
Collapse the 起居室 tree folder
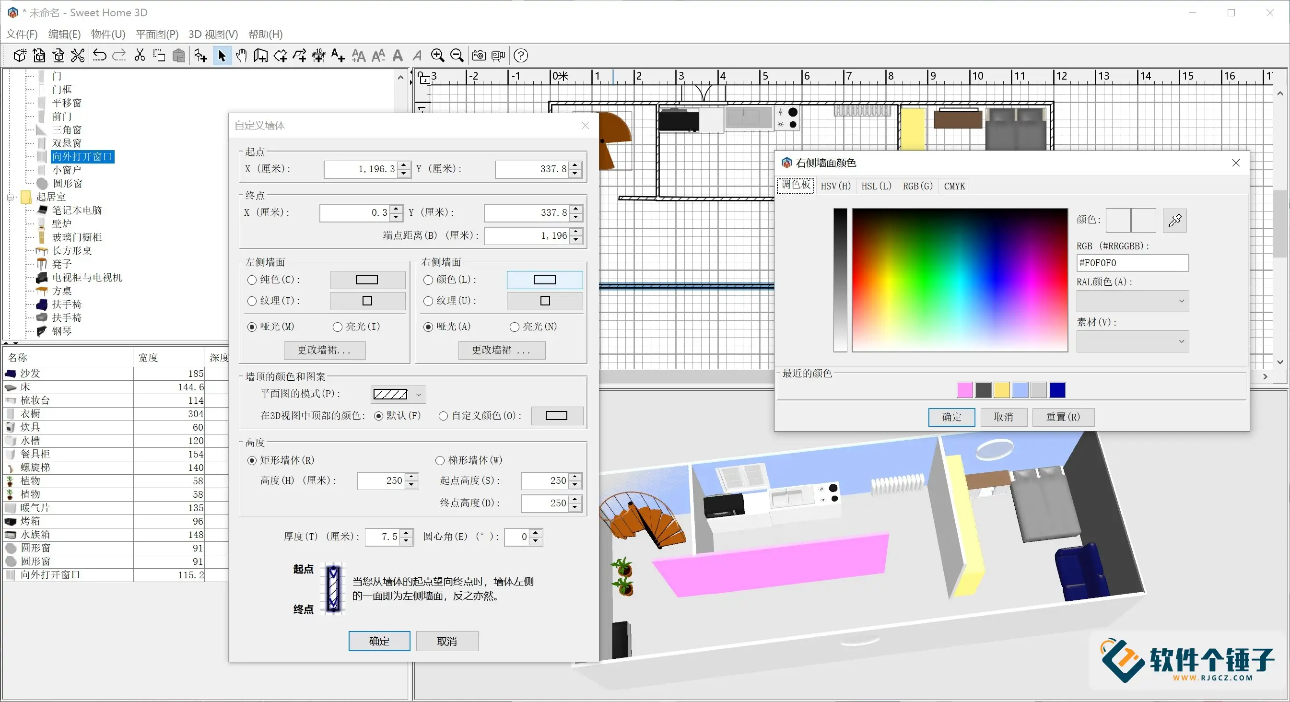[11, 197]
